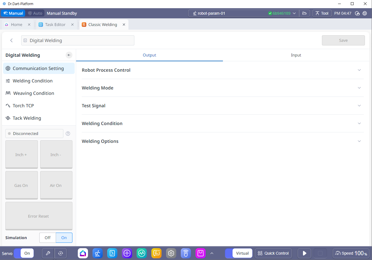
Task: Select Weaving Condition in the sidebar
Action: point(33,93)
